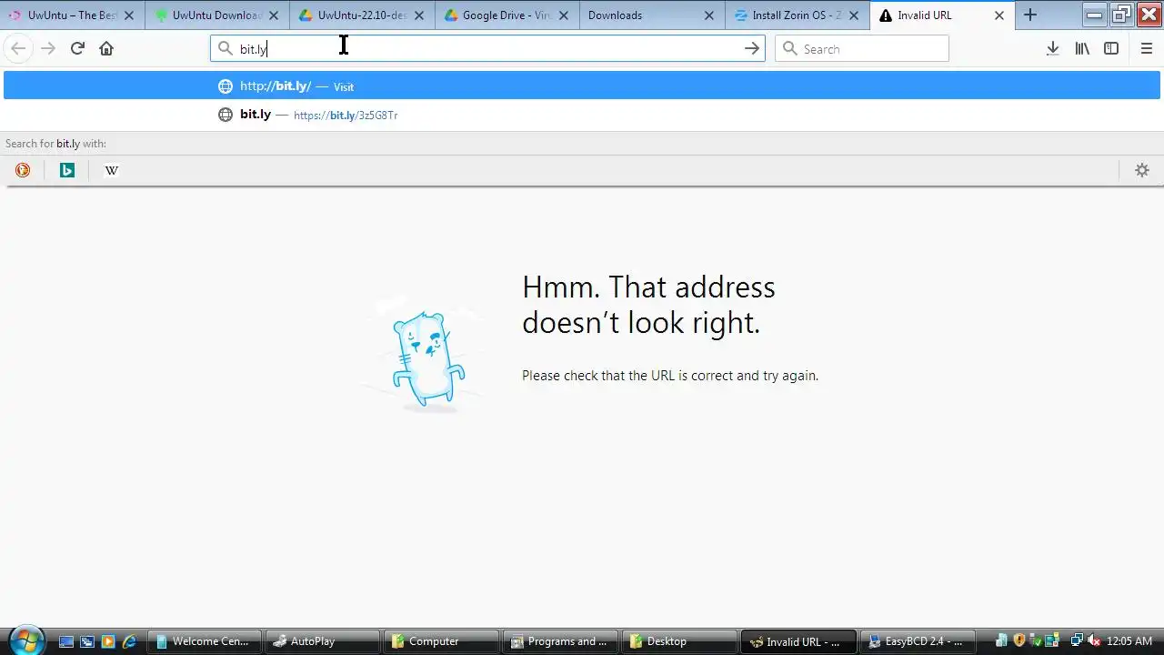The image size is (1164, 655).
Task: Search bit.ly with Bing
Action: (x=66, y=170)
